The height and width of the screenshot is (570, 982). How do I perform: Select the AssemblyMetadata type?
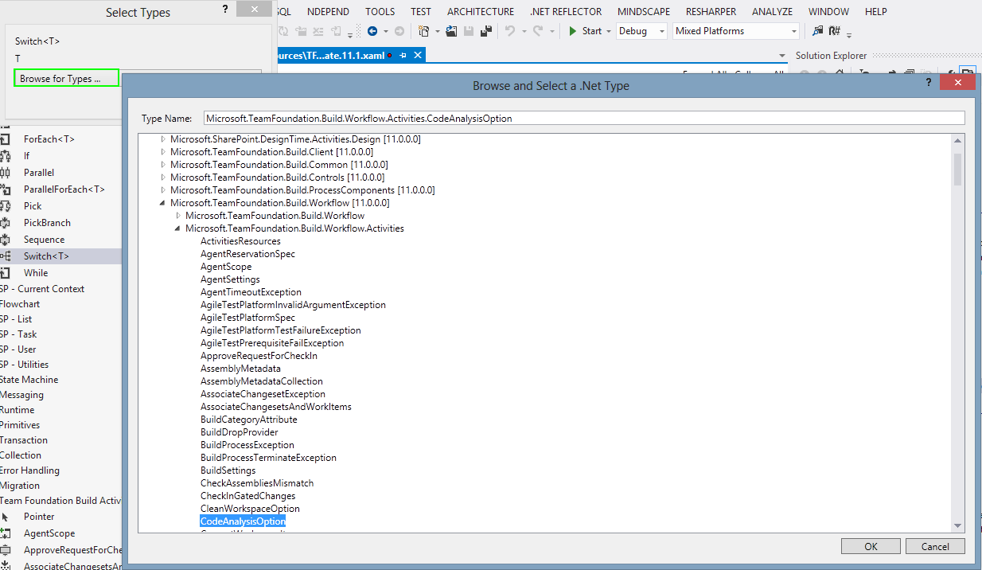[x=240, y=369]
